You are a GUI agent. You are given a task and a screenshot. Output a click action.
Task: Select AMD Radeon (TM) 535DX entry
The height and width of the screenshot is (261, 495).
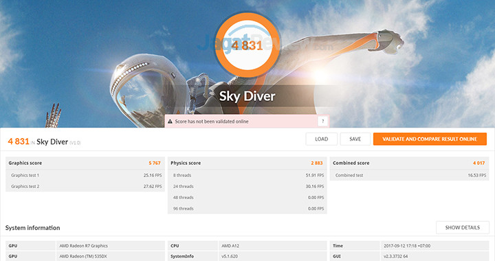point(83,256)
